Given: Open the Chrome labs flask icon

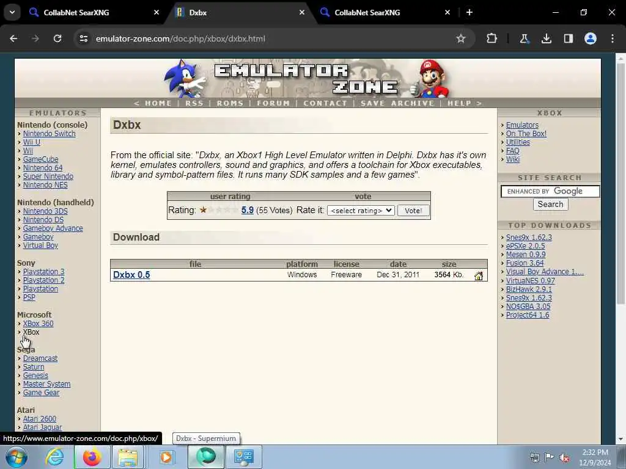Looking at the screenshot, I should pos(524,38).
